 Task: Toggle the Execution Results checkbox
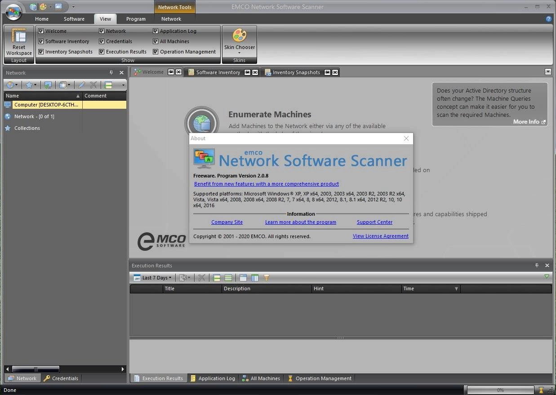102,52
